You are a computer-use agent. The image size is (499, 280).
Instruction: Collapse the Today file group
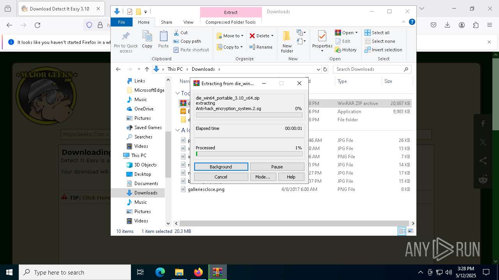coord(177,93)
